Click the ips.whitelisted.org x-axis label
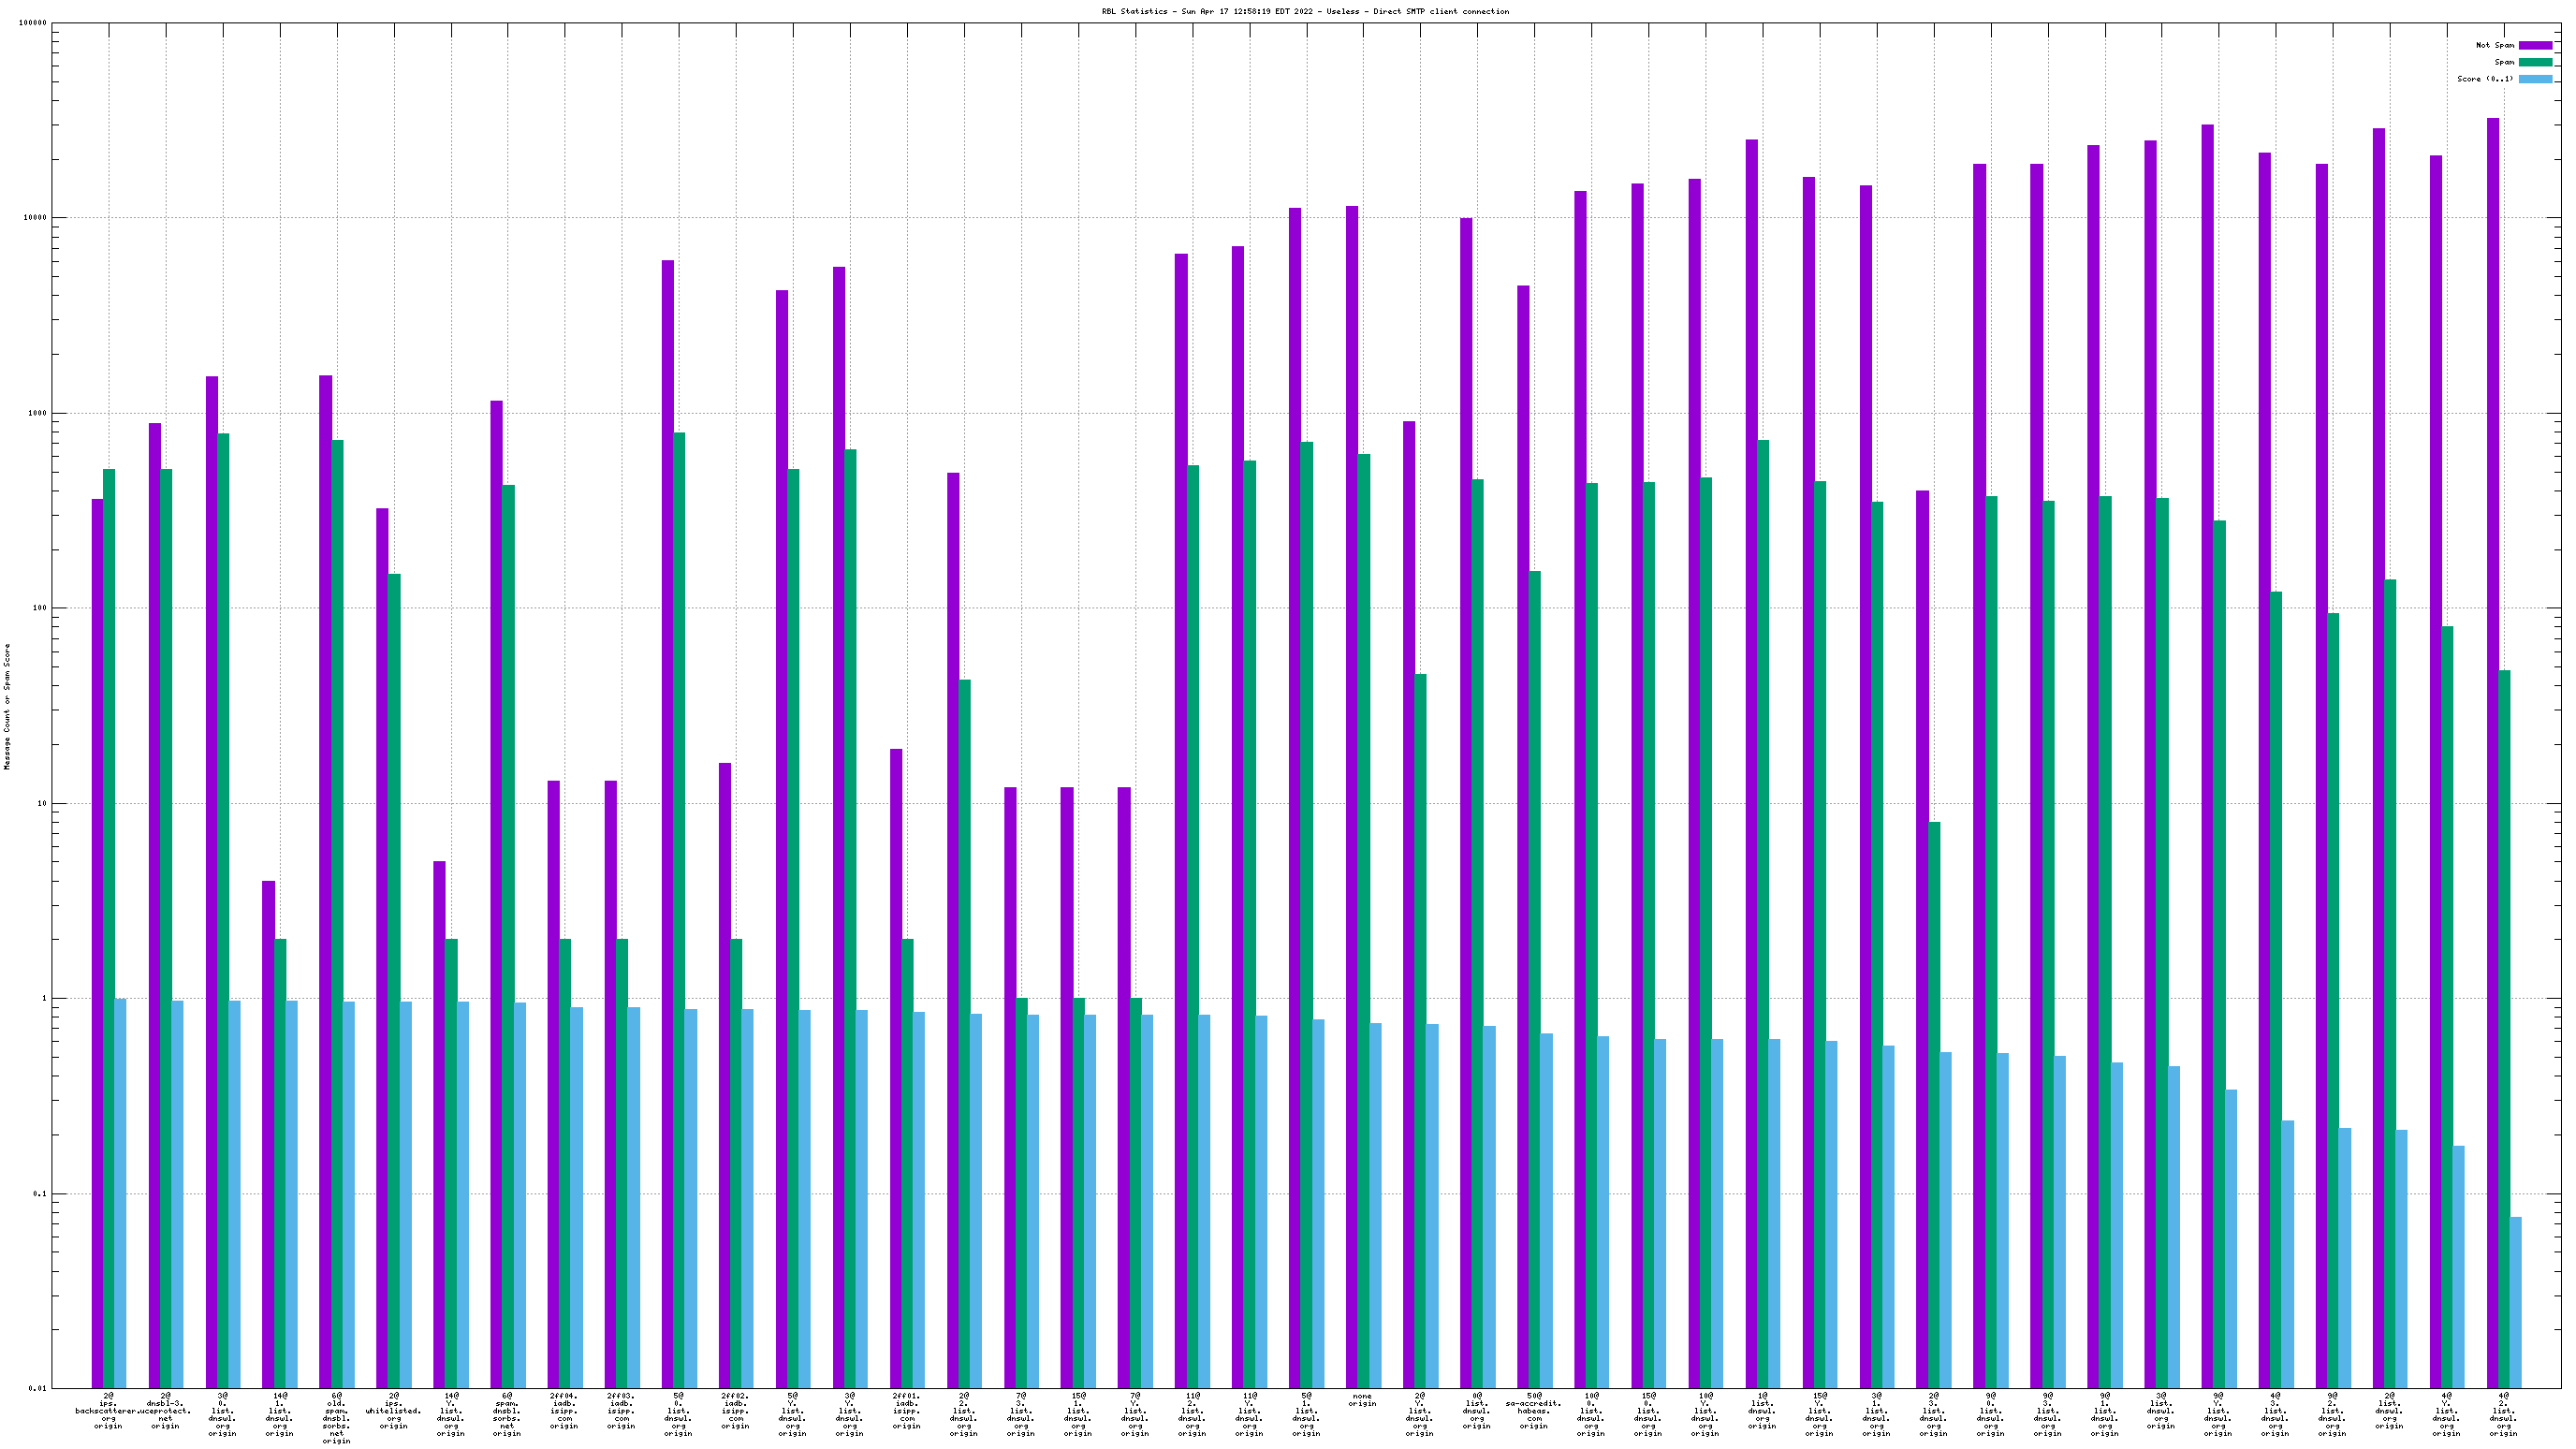 (393, 1411)
